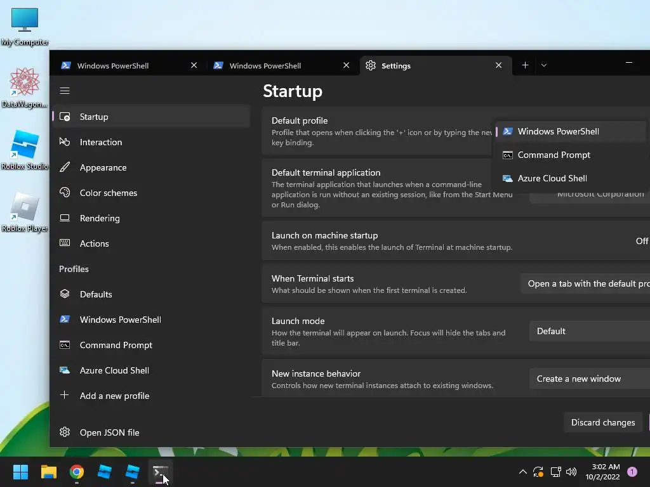Open the Color schemes settings page

[151, 193]
